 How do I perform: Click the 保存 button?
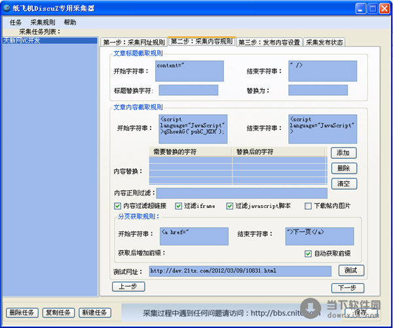pyautogui.click(x=361, y=313)
